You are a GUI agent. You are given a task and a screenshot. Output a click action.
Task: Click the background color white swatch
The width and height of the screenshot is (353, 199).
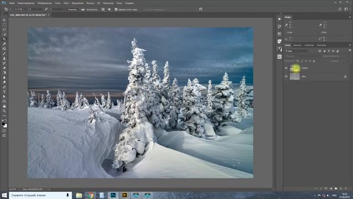click(x=6, y=126)
